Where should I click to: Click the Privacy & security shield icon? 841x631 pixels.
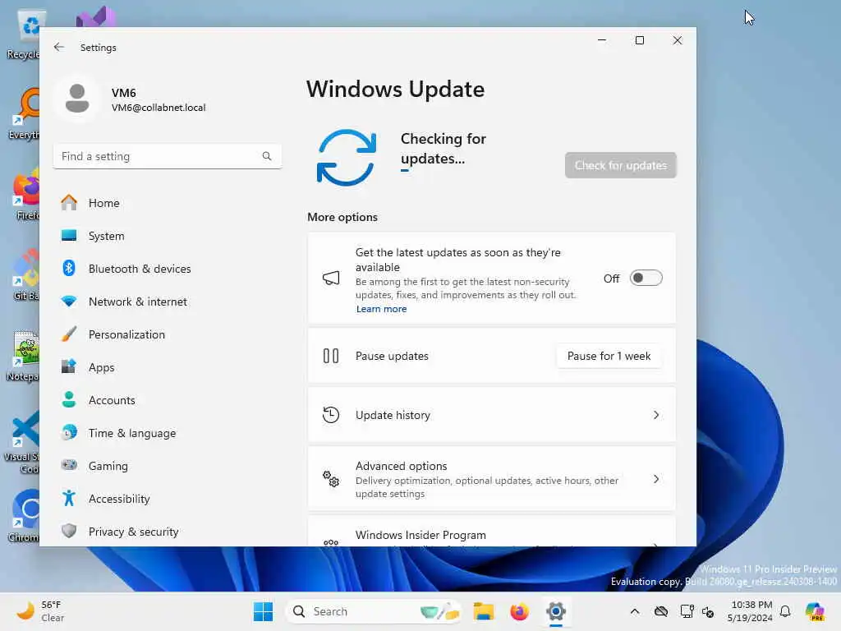pos(69,532)
